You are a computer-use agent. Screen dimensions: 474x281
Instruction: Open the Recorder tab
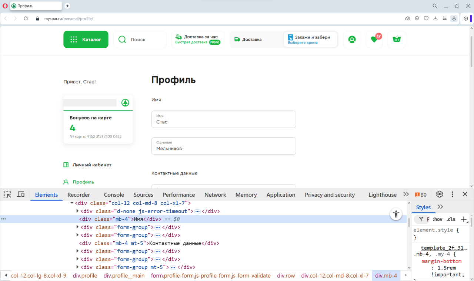tap(79, 195)
